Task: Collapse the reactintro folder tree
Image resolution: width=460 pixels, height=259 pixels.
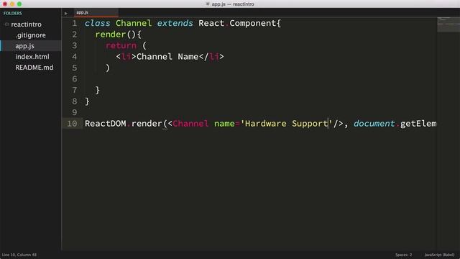Action: tap(6, 24)
